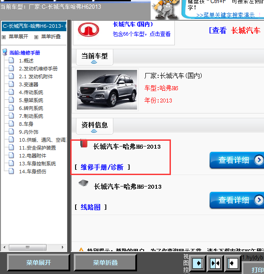Click 包含66个车型，点击查看 link
264x274 pixels.
142,34
